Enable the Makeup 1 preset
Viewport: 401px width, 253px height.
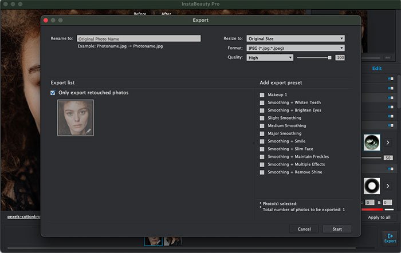[x=262, y=95]
